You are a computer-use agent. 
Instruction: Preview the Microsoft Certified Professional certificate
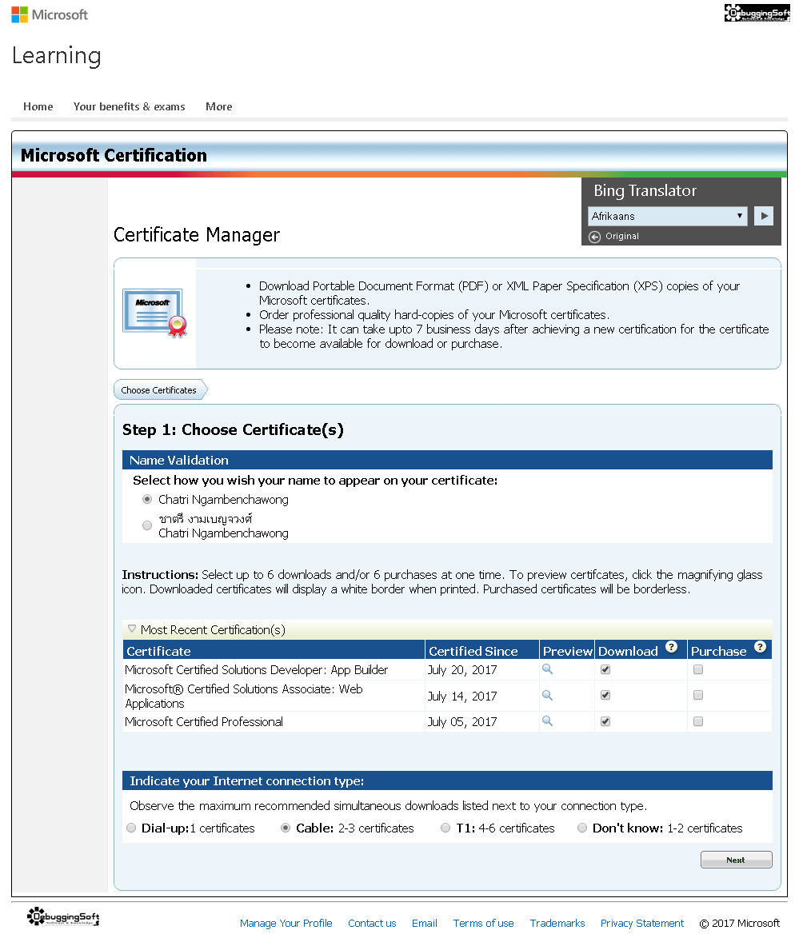[x=547, y=720]
